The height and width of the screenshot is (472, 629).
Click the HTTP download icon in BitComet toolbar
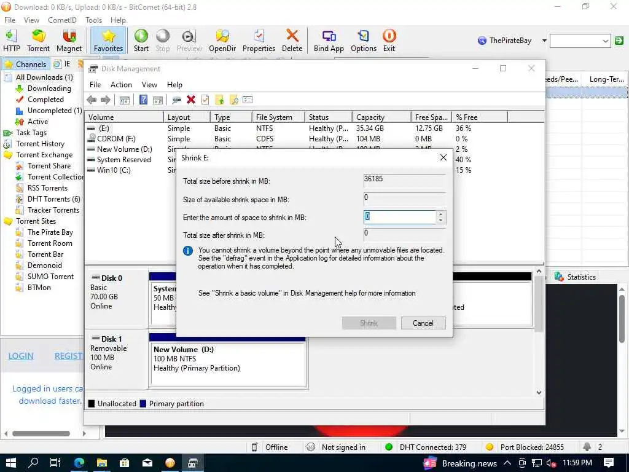[11, 41]
